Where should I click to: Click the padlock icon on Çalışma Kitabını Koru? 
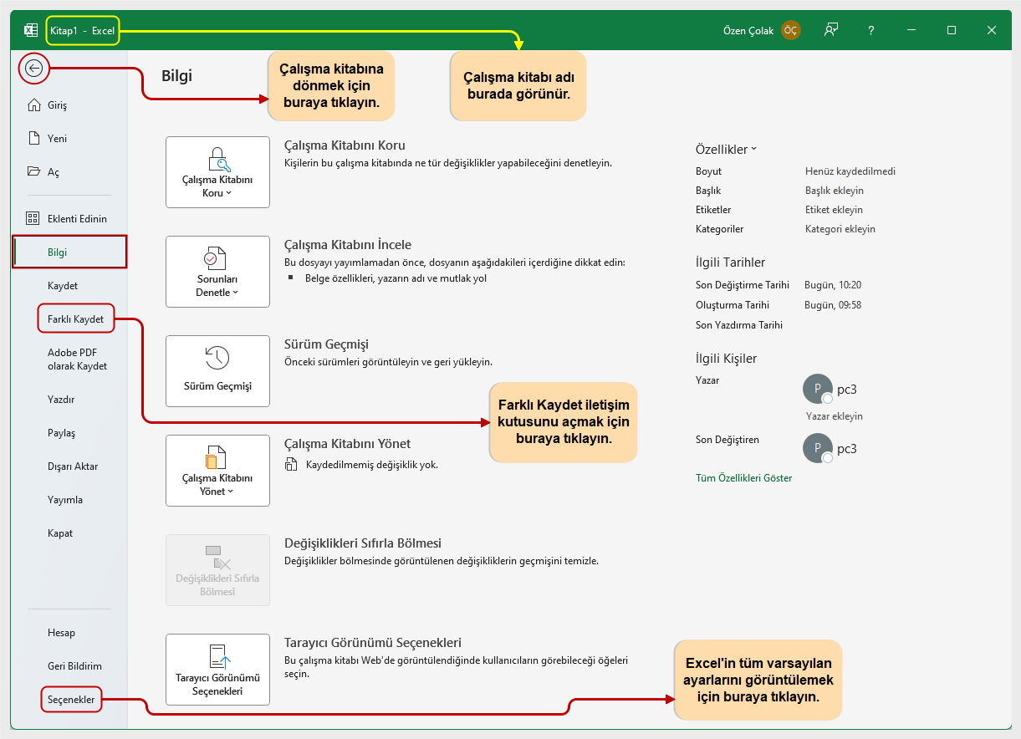[217, 158]
